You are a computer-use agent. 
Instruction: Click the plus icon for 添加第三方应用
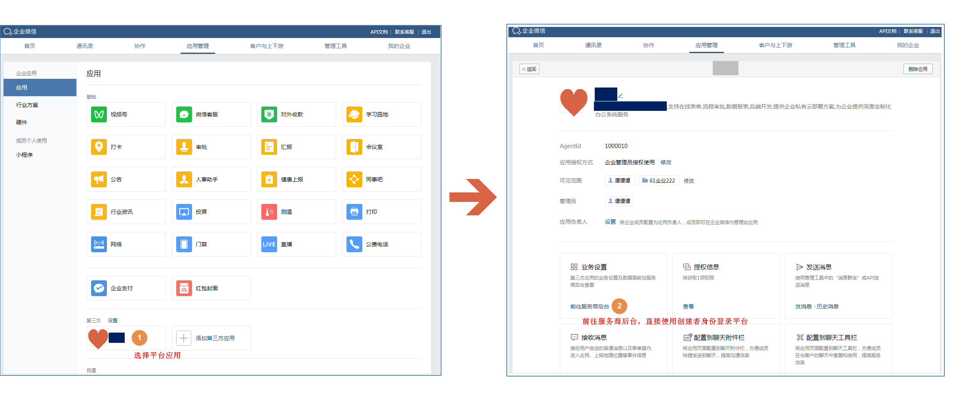click(x=184, y=338)
